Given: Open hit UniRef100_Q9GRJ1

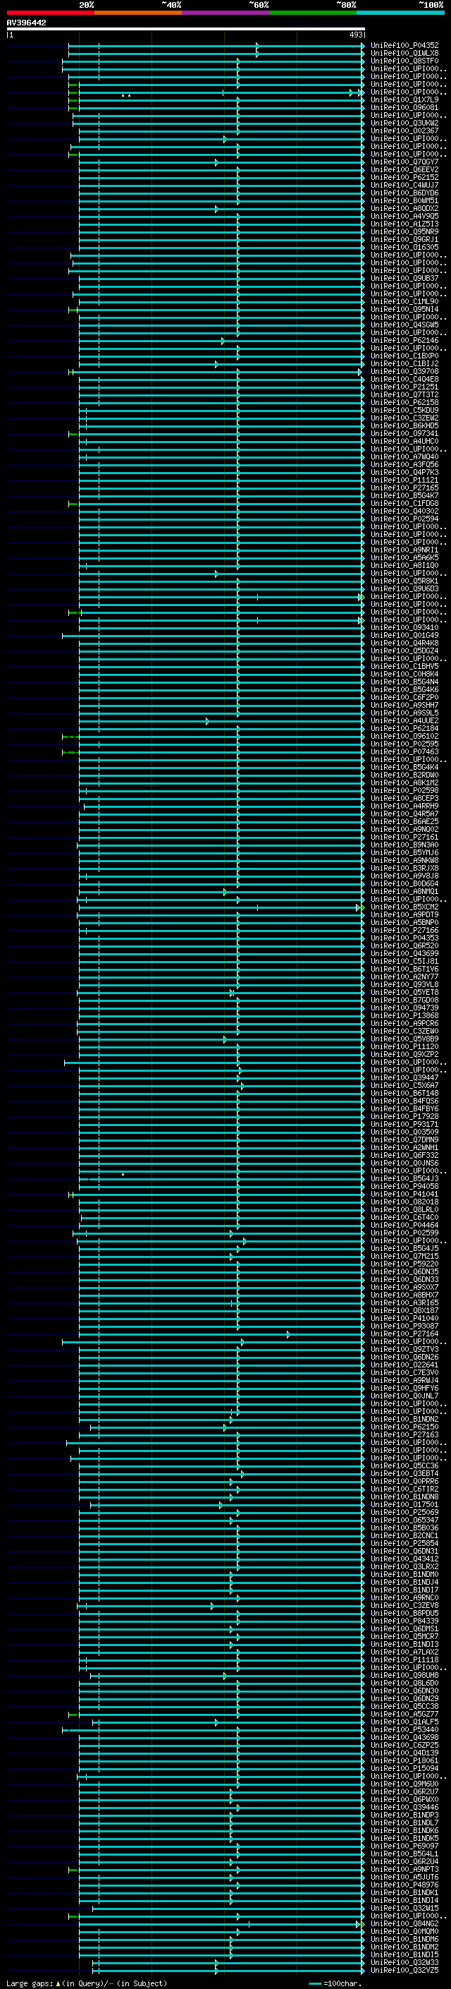Looking at the screenshot, I should (404, 239).
